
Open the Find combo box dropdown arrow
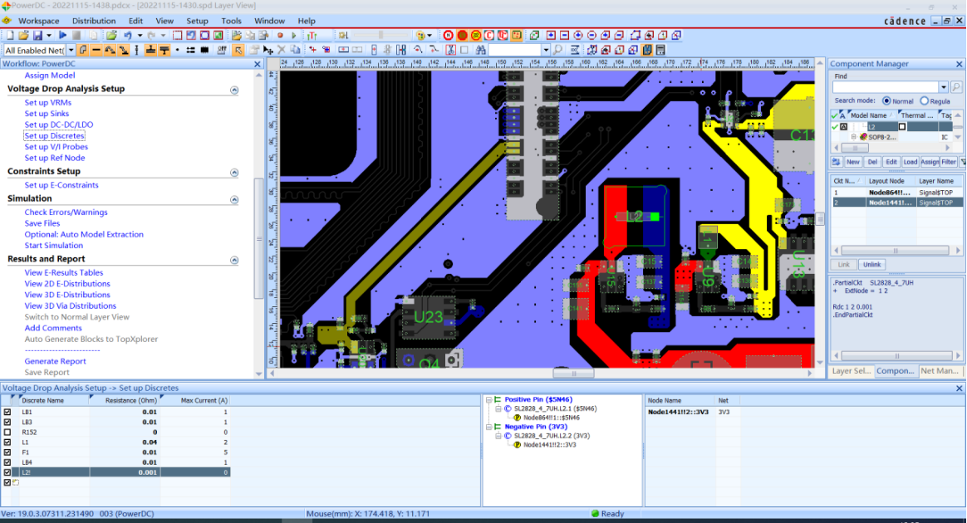point(944,87)
